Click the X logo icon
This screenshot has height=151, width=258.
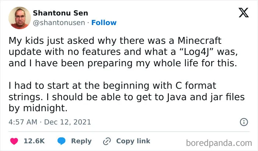(244, 13)
